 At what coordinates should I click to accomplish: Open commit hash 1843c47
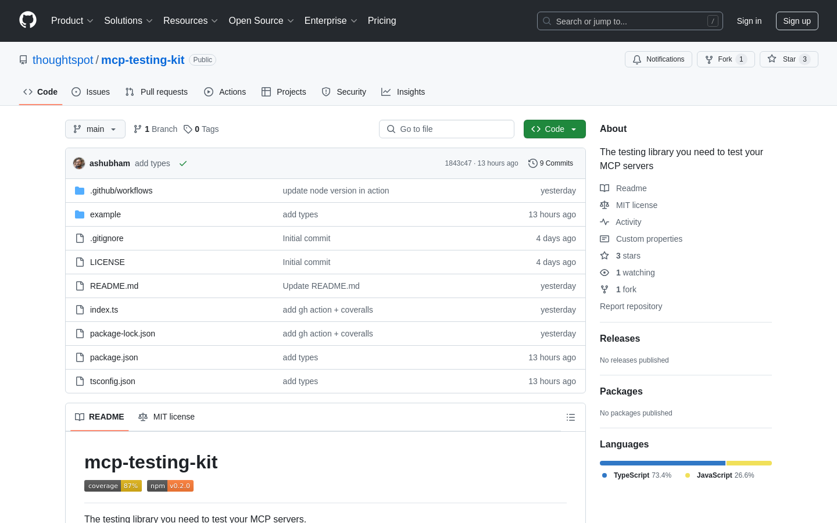458,163
